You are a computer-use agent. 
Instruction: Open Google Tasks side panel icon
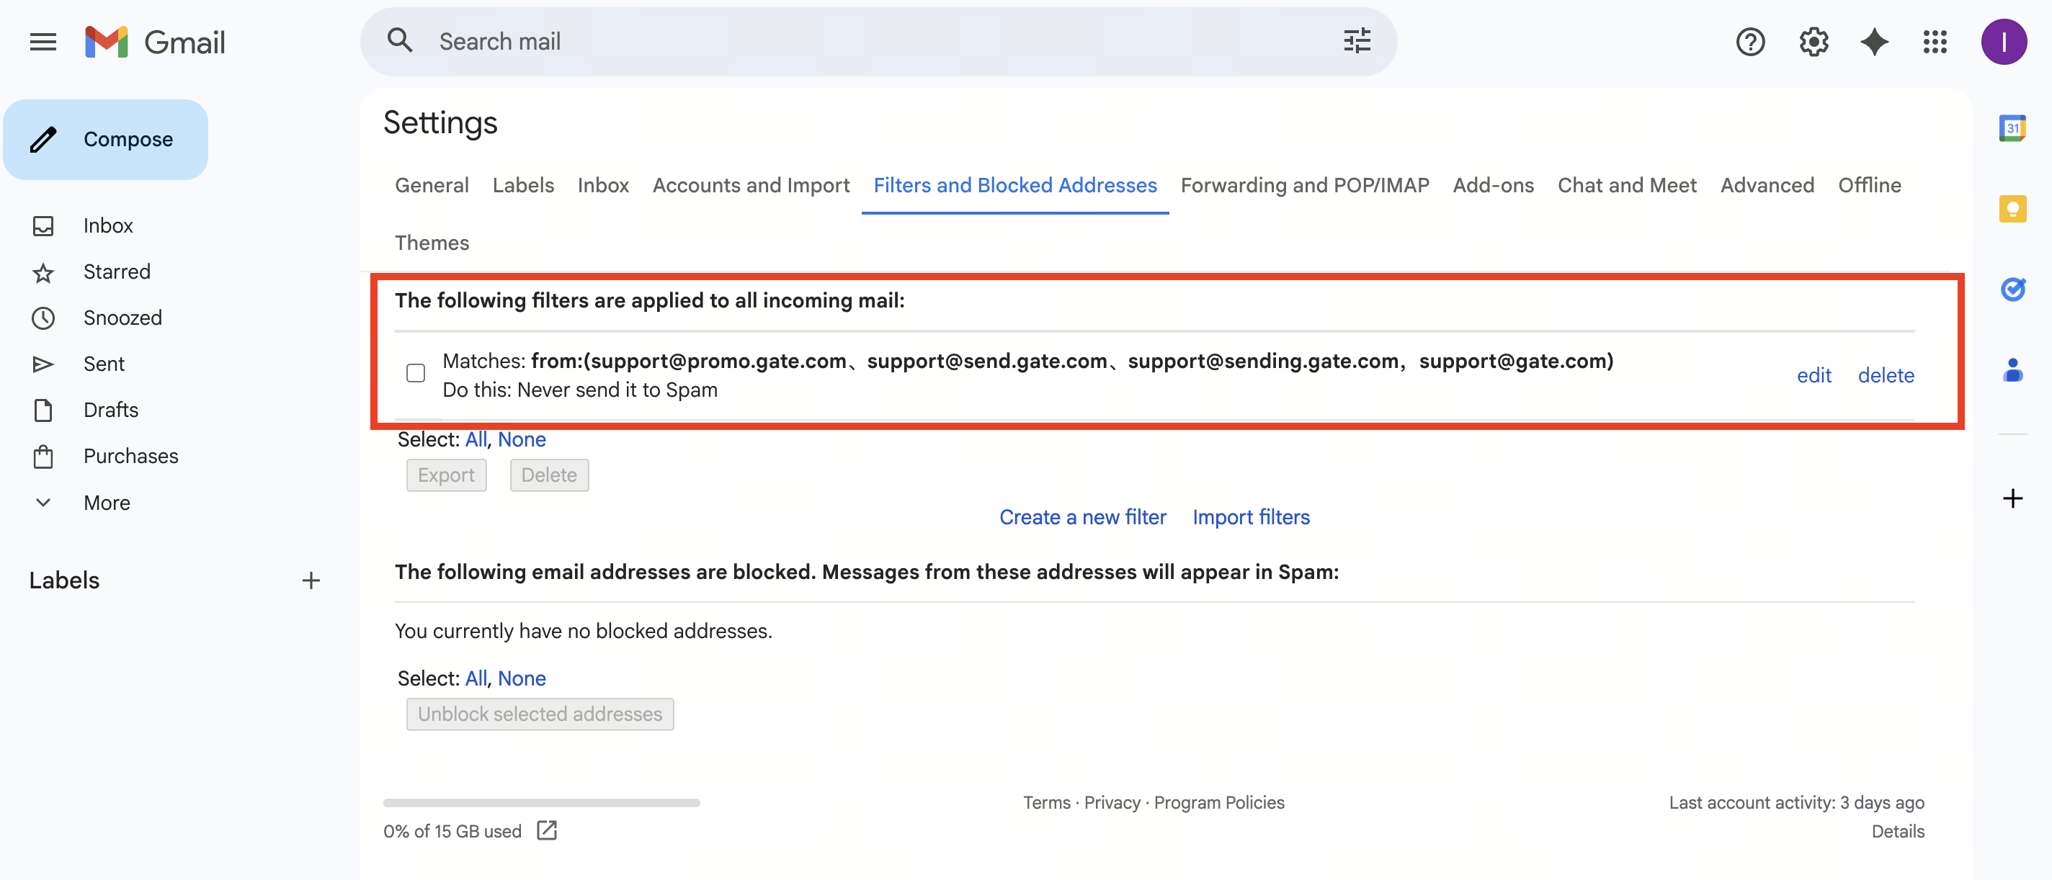(2012, 289)
